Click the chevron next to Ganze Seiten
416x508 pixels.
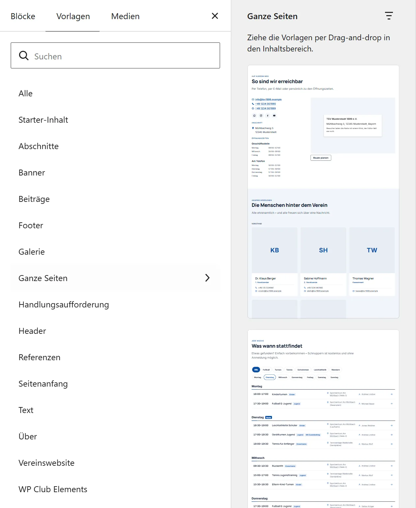(x=207, y=278)
